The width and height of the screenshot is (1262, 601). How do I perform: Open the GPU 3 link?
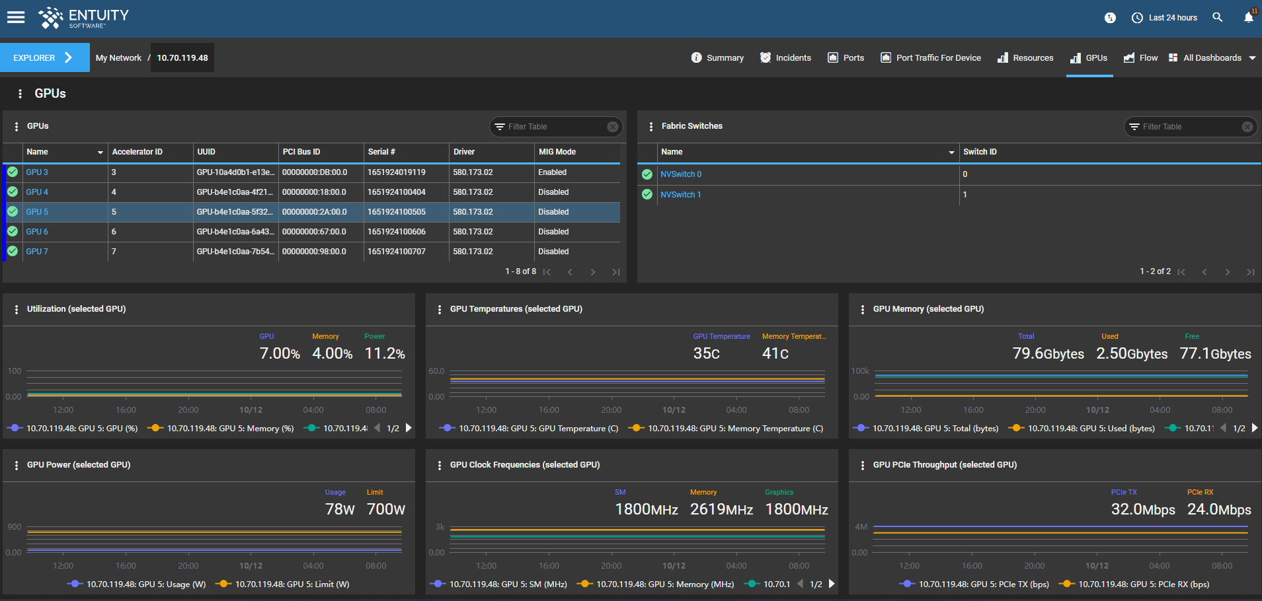pos(37,172)
